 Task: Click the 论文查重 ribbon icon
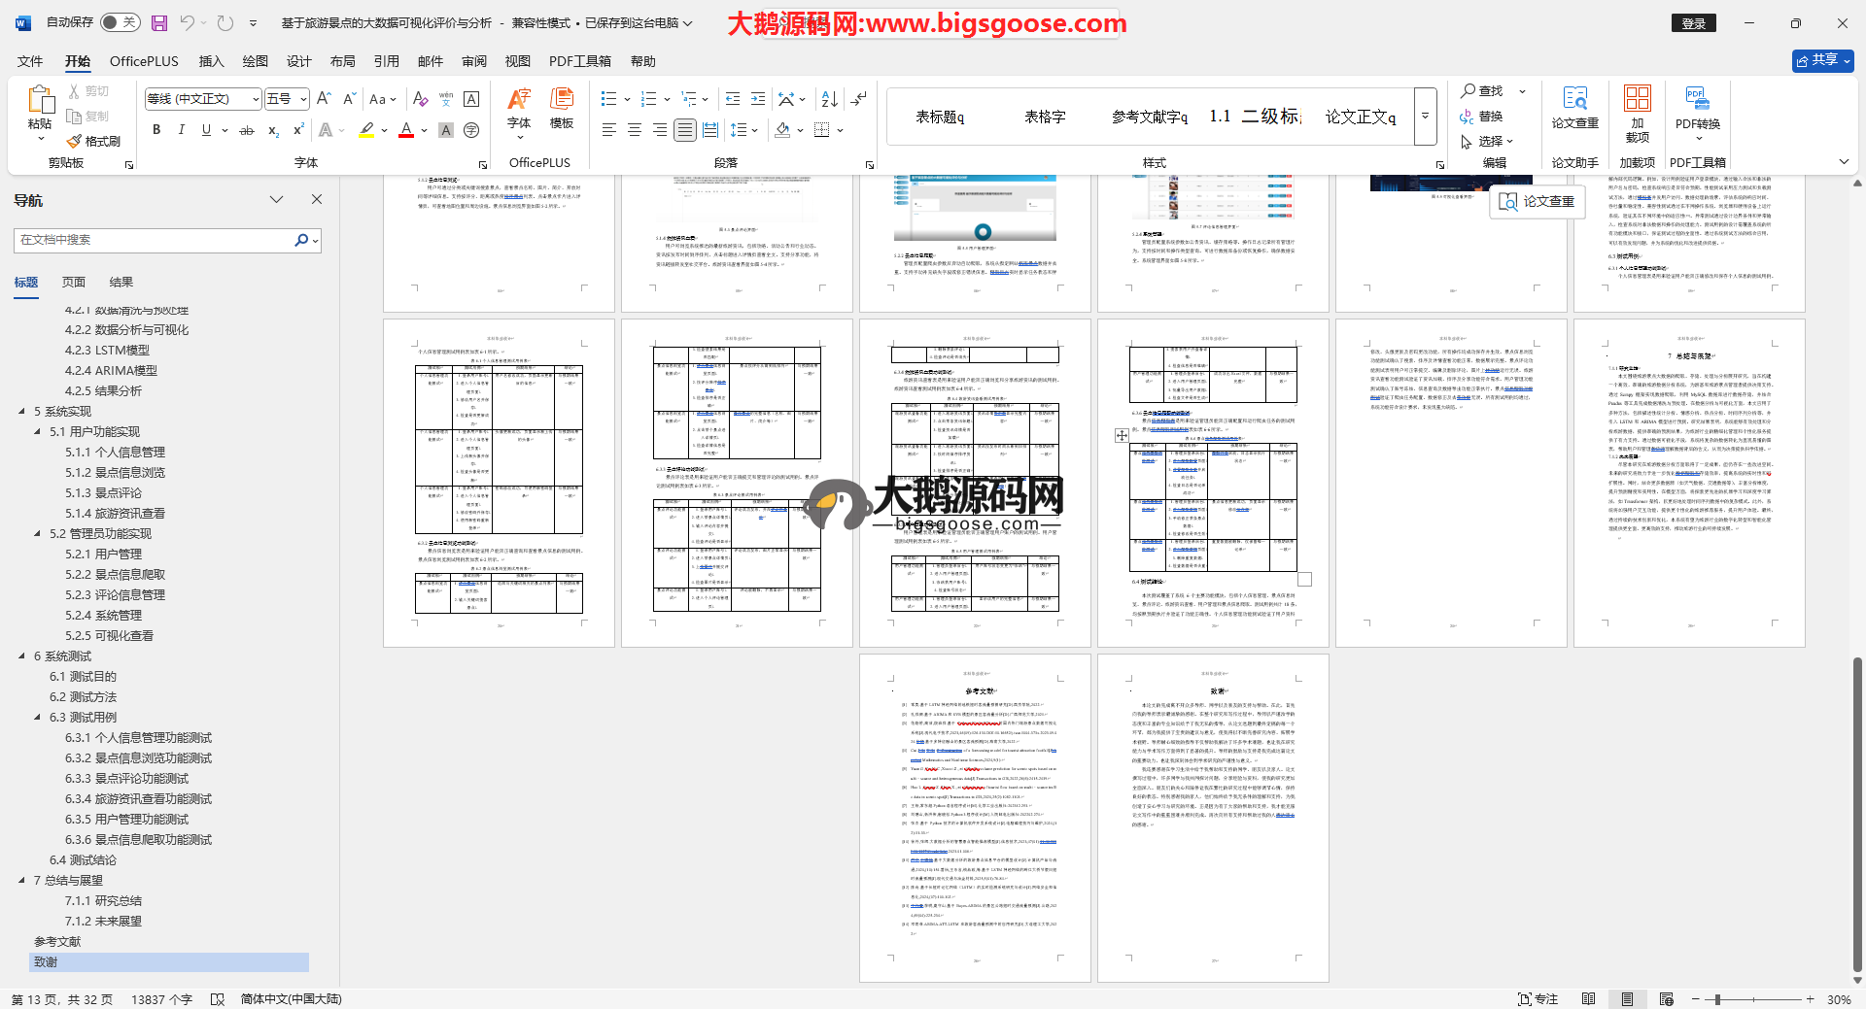[x=1574, y=108]
